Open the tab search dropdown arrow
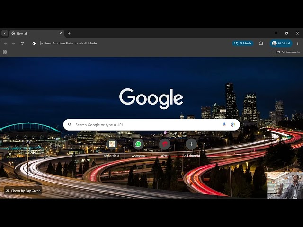Viewport: 303px width, 227px height. [x=5, y=33]
